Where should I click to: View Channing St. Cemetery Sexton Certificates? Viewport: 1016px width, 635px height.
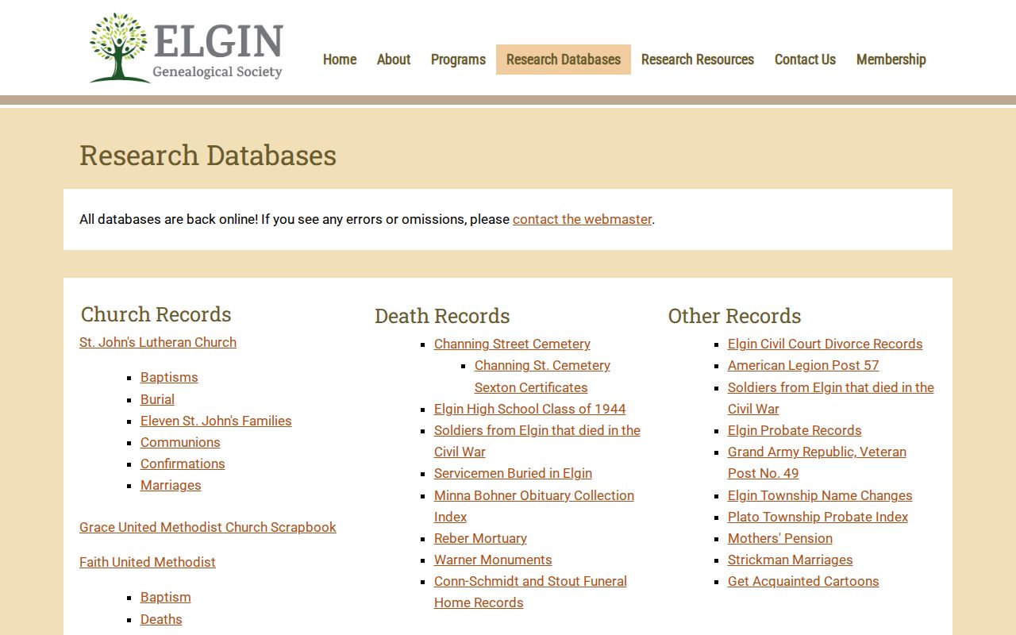pyautogui.click(x=542, y=376)
